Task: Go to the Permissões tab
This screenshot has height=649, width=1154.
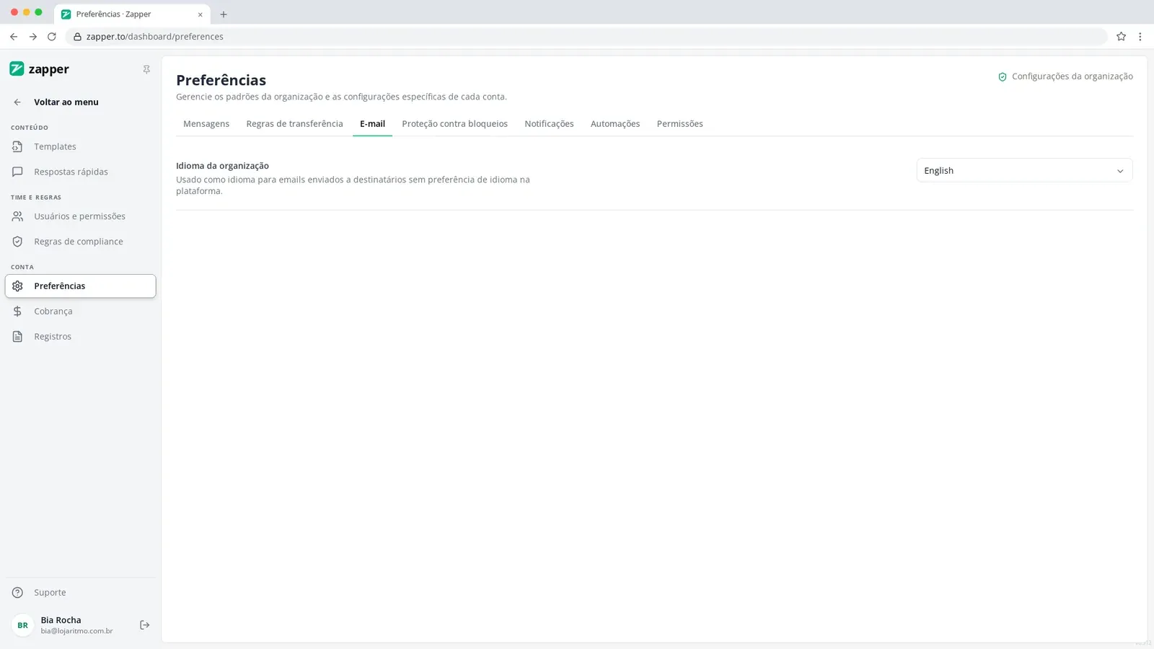Action: 679,124
